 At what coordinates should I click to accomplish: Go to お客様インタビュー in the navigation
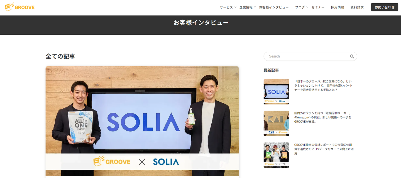tap(274, 7)
